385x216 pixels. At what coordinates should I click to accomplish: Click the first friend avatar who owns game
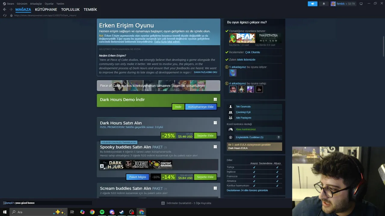tap(233, 89)
